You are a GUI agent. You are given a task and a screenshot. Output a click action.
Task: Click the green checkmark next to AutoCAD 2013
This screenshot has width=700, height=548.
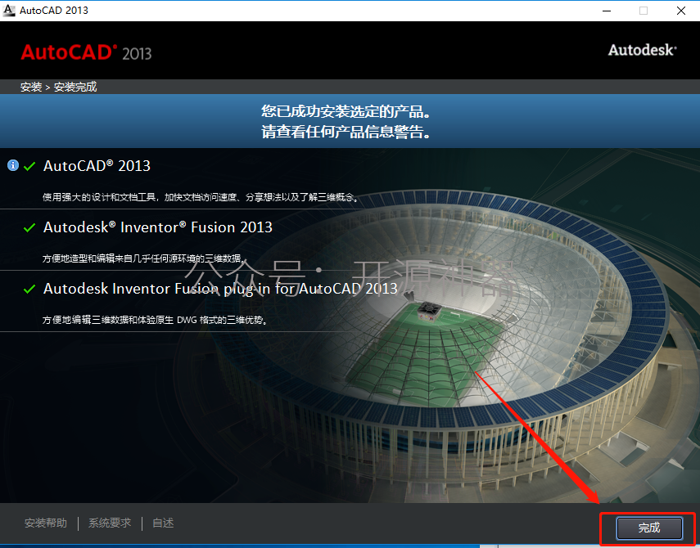(29, 167)
